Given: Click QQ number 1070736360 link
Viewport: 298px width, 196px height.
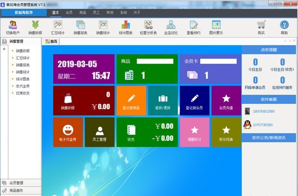Looking at the screenshot, I should (263, 125).
